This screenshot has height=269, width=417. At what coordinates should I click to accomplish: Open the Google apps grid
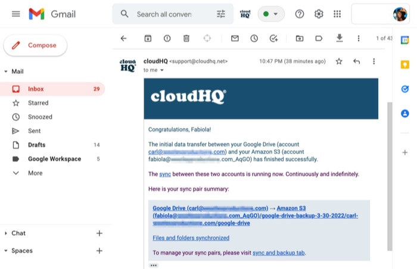337,14
